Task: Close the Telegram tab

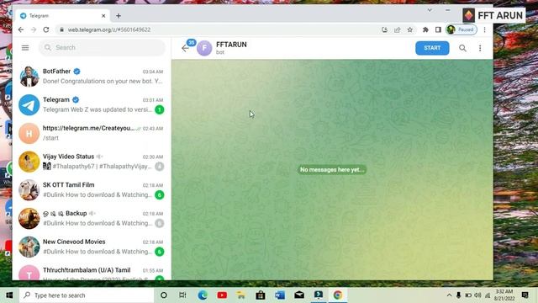Action: click(x=103, y=16)
